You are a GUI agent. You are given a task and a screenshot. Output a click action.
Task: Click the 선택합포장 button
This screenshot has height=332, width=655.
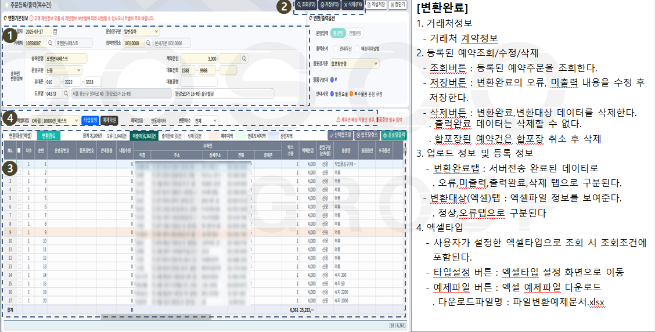(340, 135)
